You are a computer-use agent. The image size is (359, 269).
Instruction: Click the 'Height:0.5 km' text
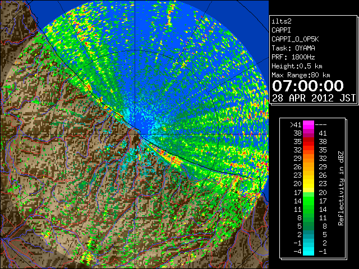297,66
